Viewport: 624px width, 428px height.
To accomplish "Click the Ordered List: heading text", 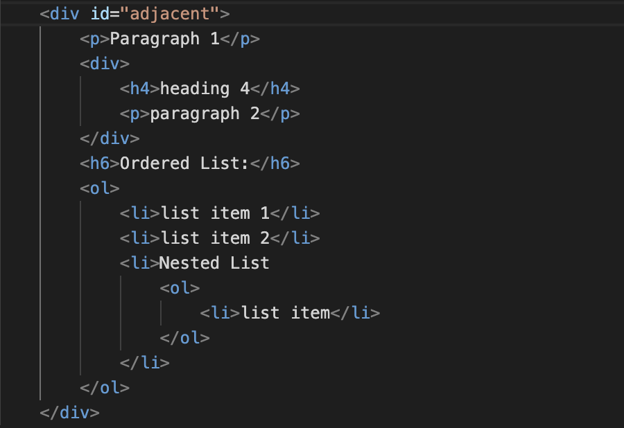I will 184,163.
